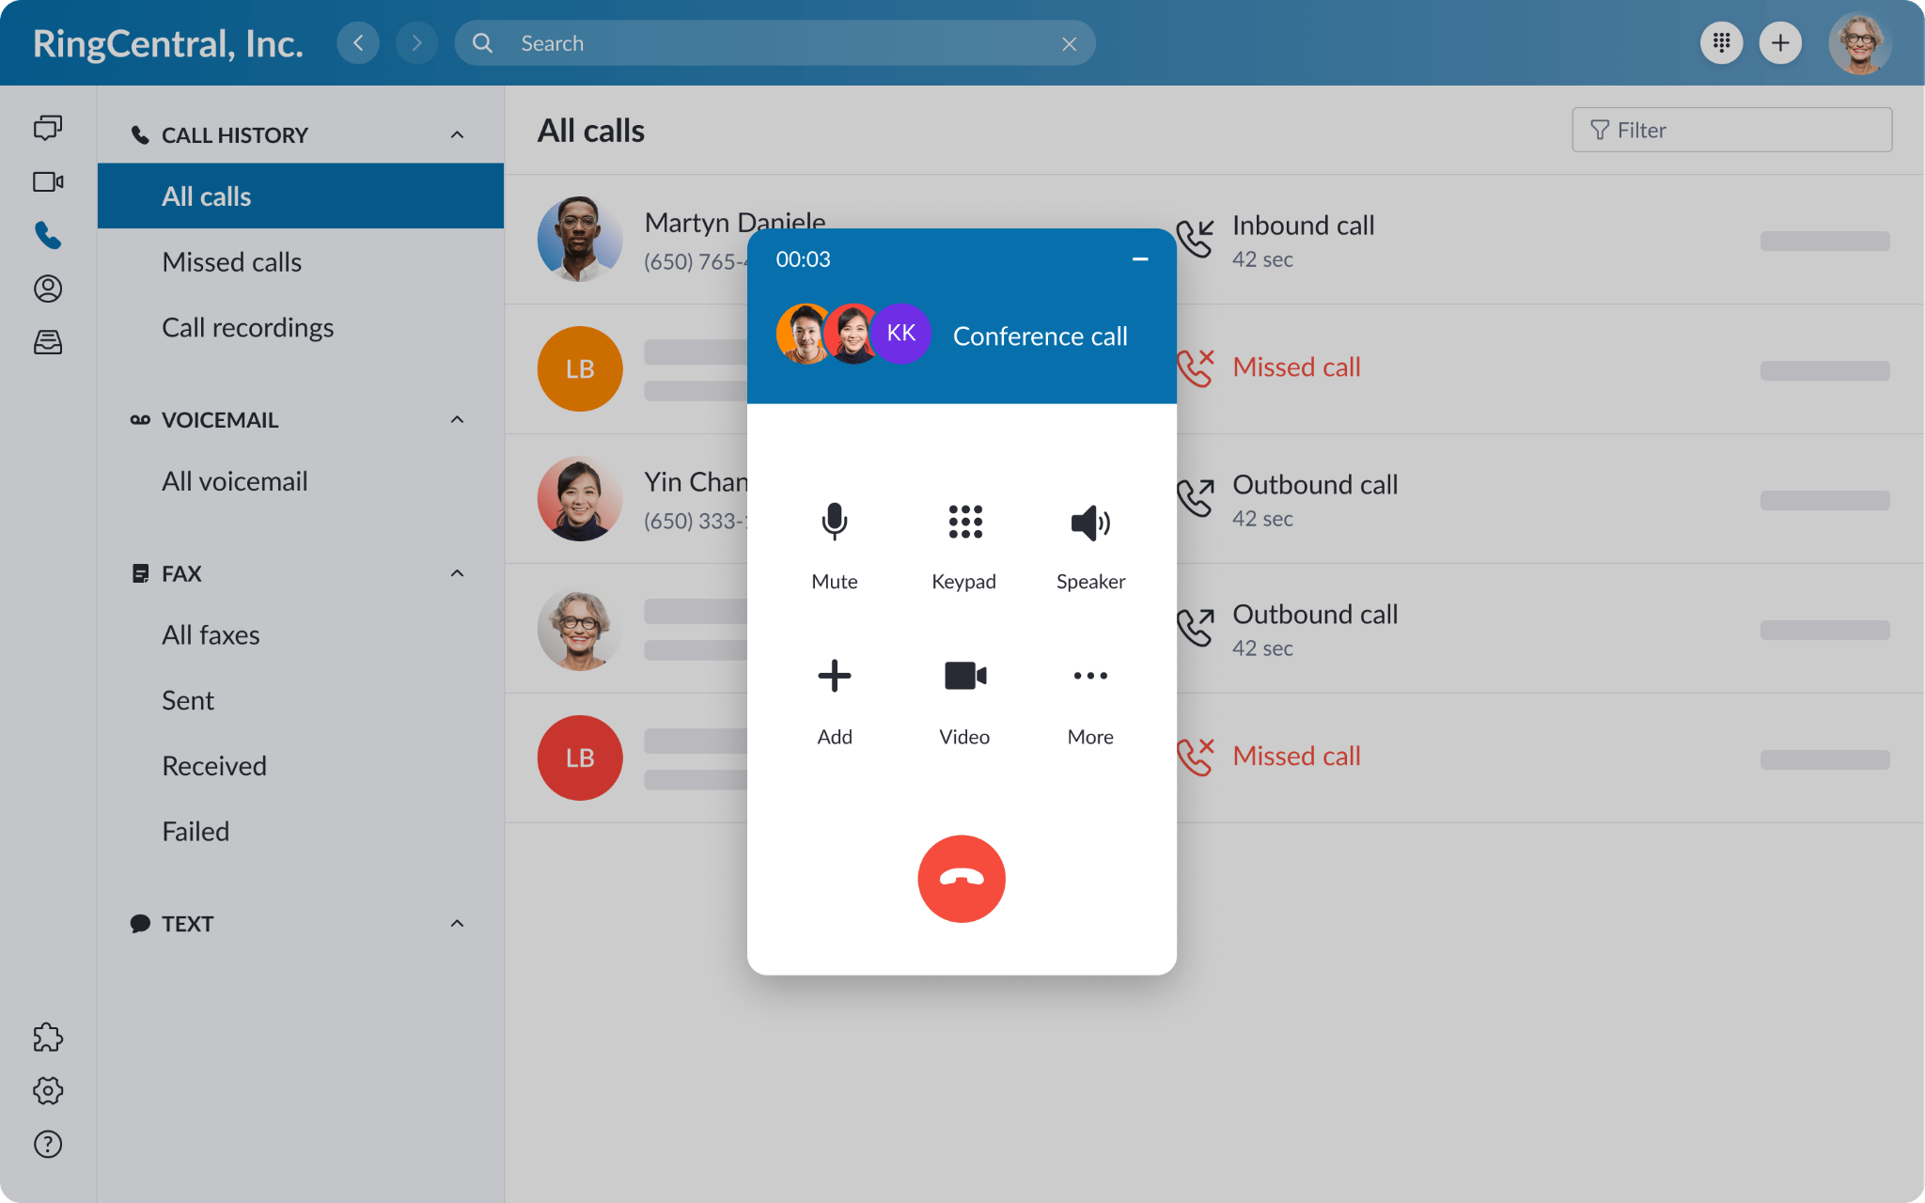Select Call recordings section
The image size is (1925, 1203).
246,326
